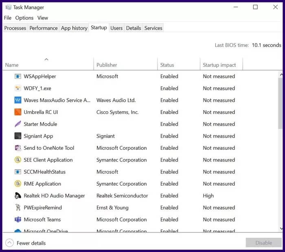Click the scrollbar up arrow

[x=281, y=75]
